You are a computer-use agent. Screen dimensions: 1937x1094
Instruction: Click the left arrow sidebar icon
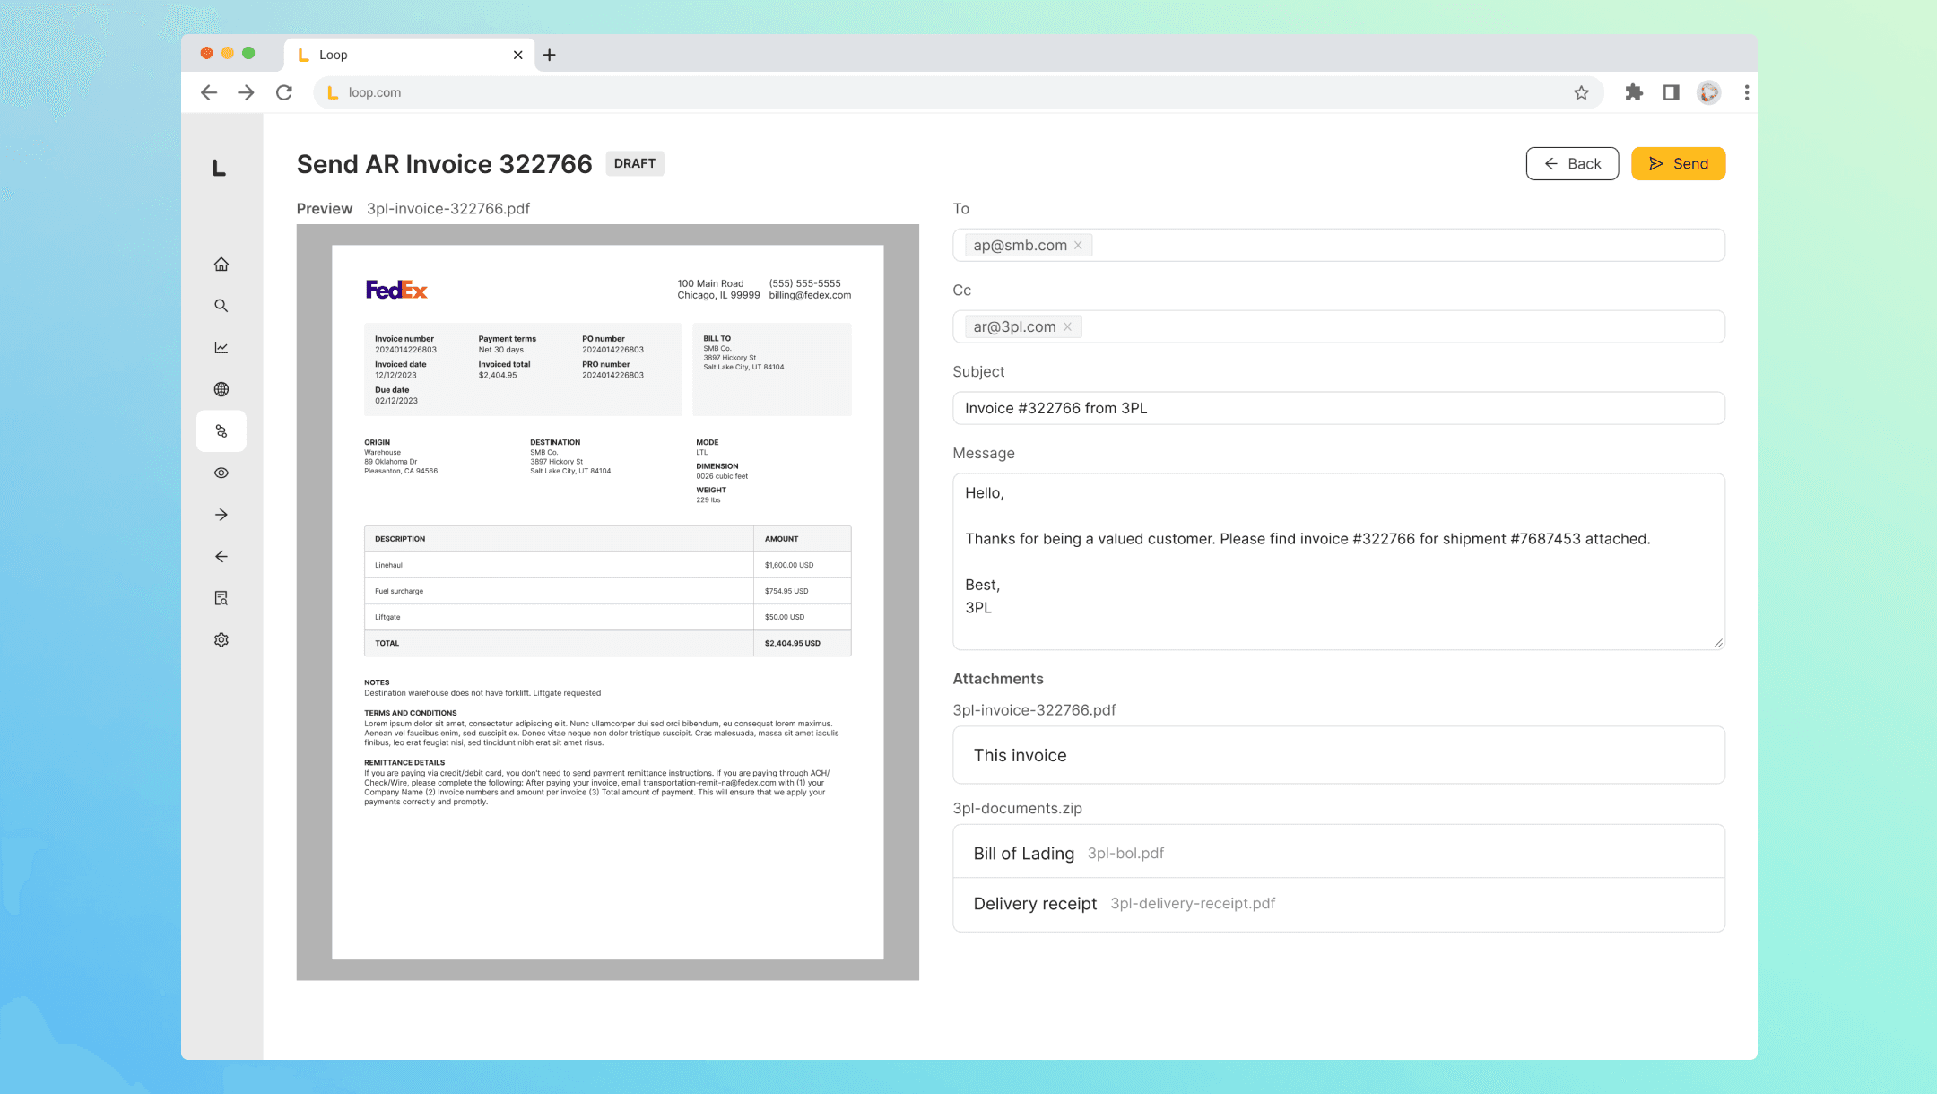pos(221,557)
